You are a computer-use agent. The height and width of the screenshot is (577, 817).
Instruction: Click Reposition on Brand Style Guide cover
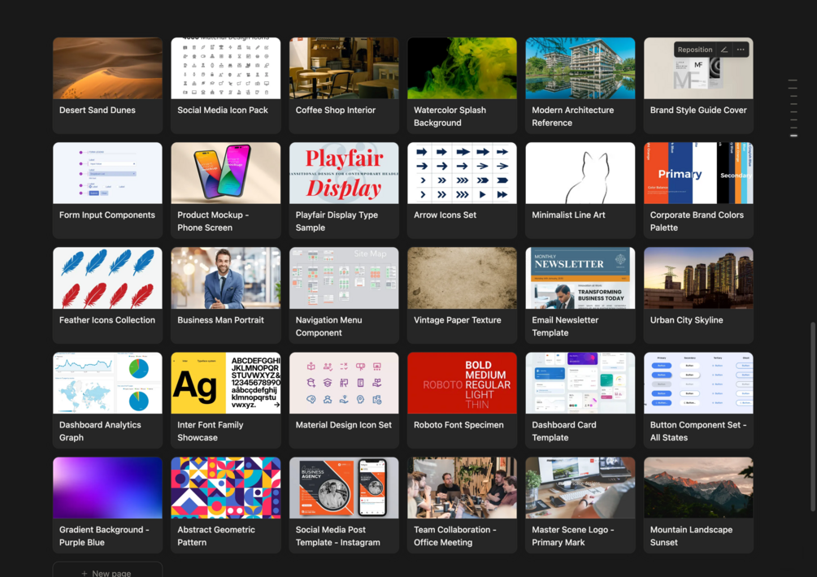[x=694, y=50]
